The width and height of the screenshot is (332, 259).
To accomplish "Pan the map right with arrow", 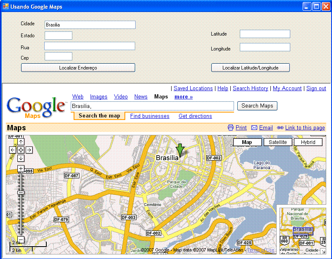I will coord(29,150).
